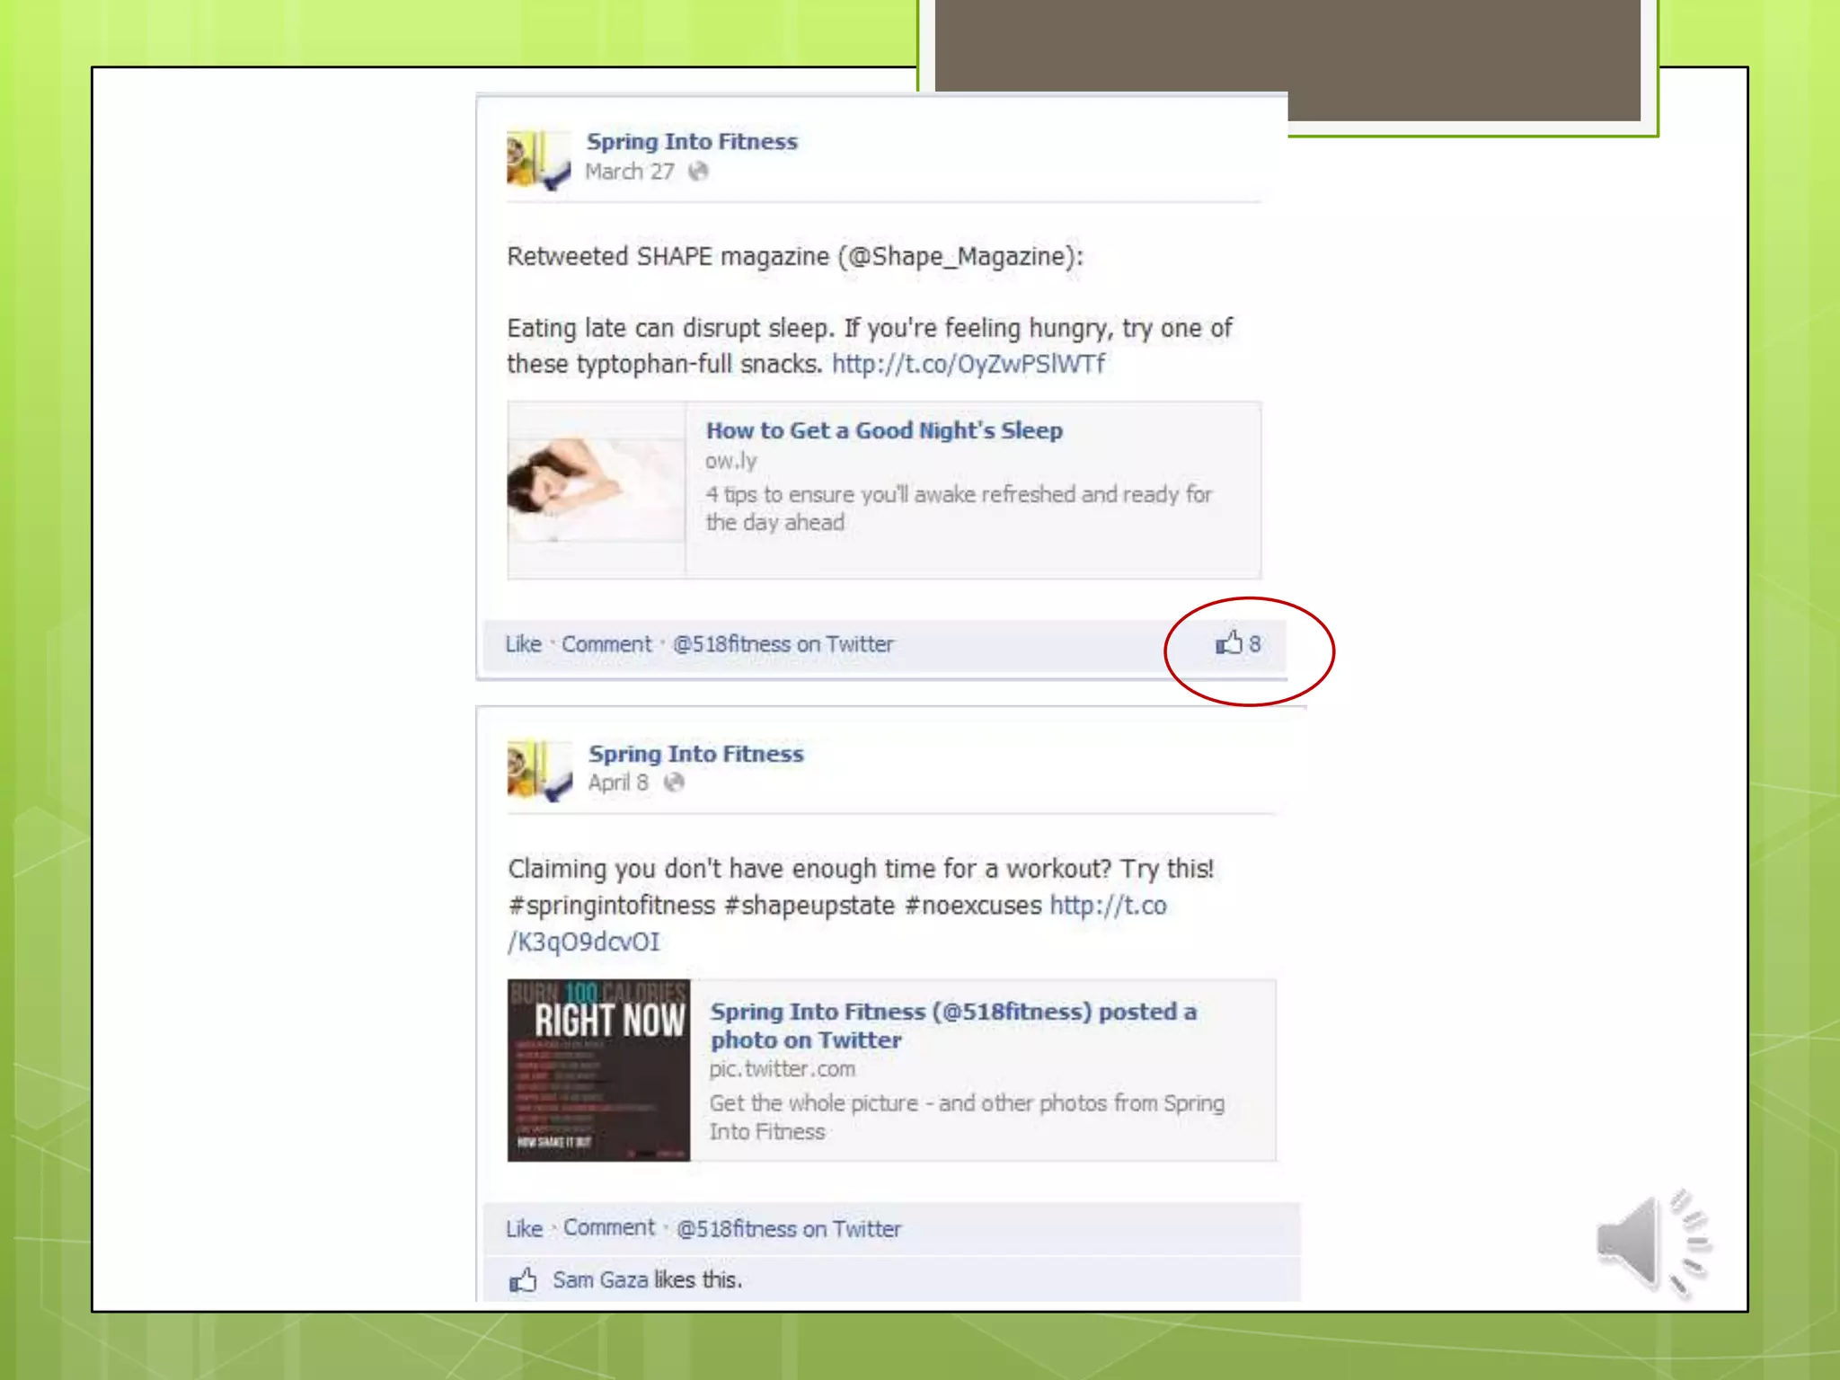Open @518fitness on Twitter in first post
Image resolution: width=1840 pixels, height=1380 pixels.
(x=783, y=644)
